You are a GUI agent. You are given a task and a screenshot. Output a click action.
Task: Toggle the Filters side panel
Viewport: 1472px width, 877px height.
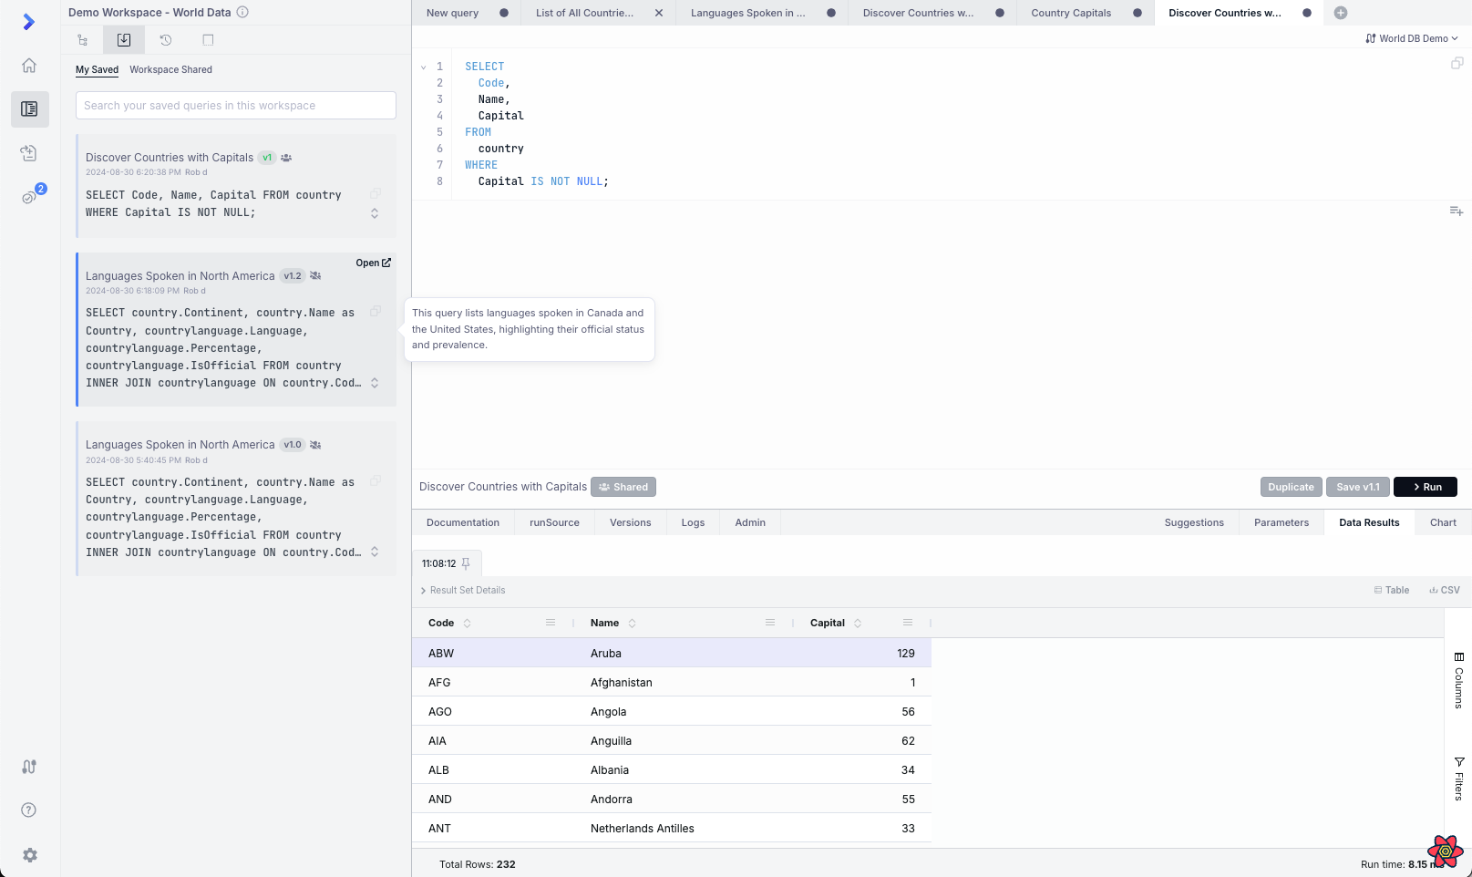(1458, 779)
